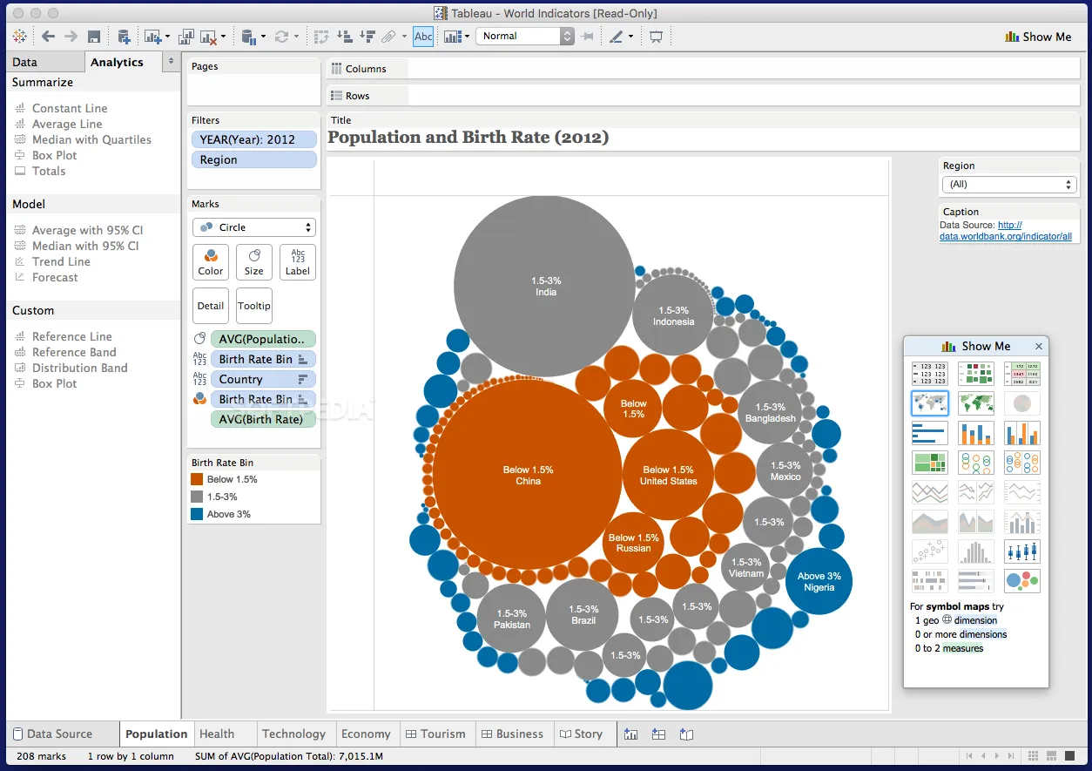Image resolution: width=1092 pixels, height=771 pixels.
Task: Click the Undo back arrow
Action: [48, 37]
